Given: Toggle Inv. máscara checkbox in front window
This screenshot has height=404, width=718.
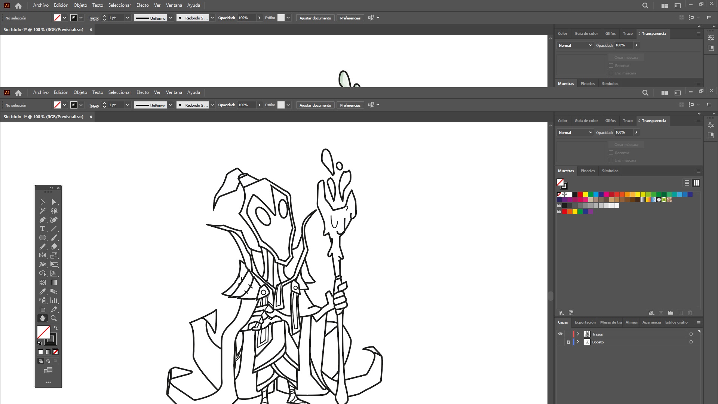Looking at the screenshot, I should click(611, 160).
